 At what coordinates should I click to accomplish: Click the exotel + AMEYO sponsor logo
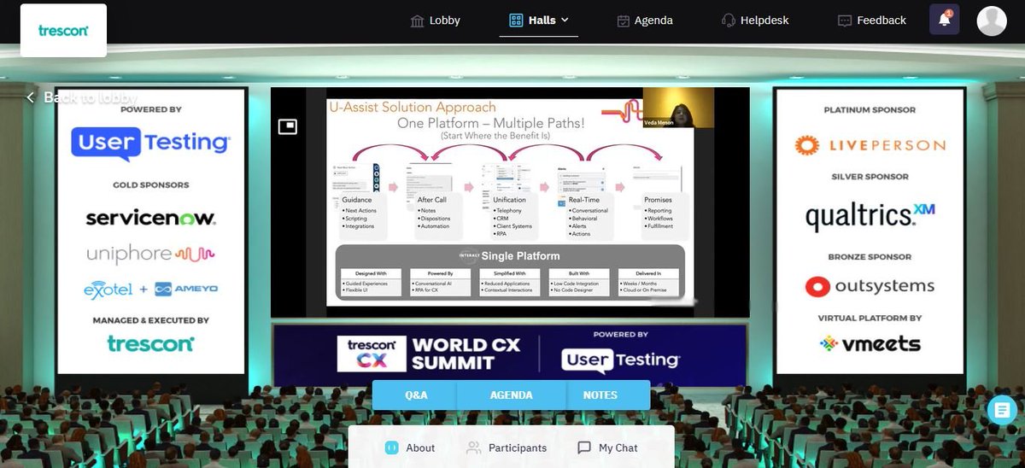click(x=150, y=290)
